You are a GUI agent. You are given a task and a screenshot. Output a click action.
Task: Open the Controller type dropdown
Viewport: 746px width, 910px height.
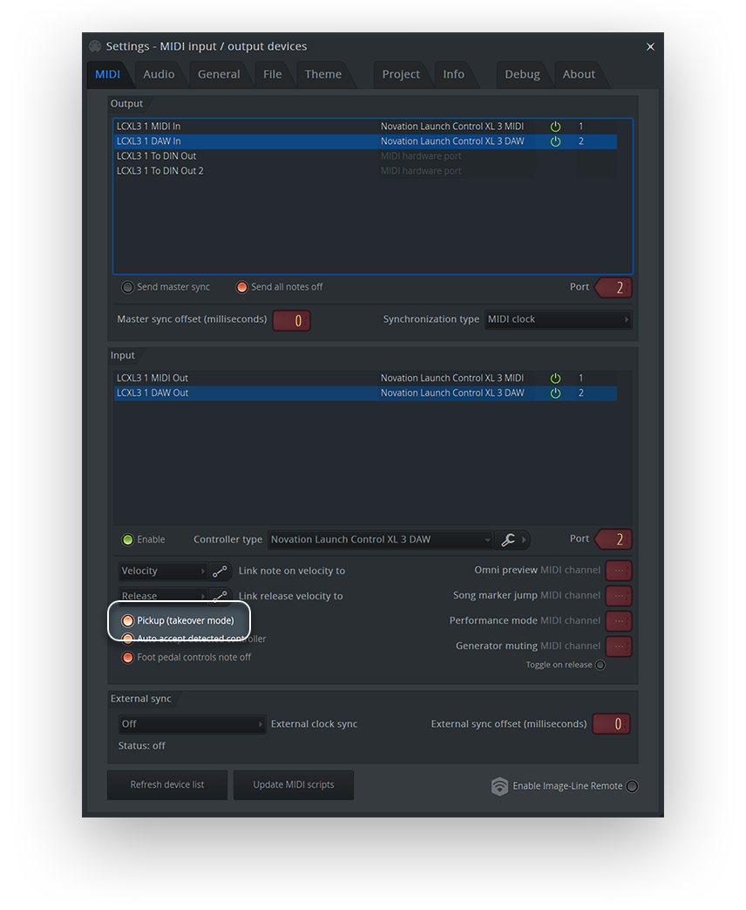pos(380,540)
